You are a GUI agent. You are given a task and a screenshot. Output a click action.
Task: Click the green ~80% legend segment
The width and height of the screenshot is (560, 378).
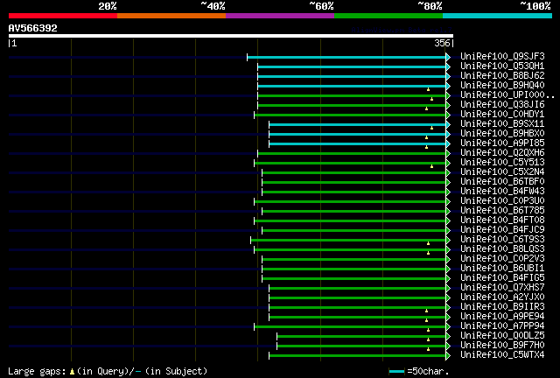pyautogui.click(x=388, y=16)
